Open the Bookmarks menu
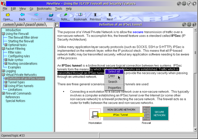The width and height of the screenshot is (198, 139). pyautogui.click(x=44, y=9)
